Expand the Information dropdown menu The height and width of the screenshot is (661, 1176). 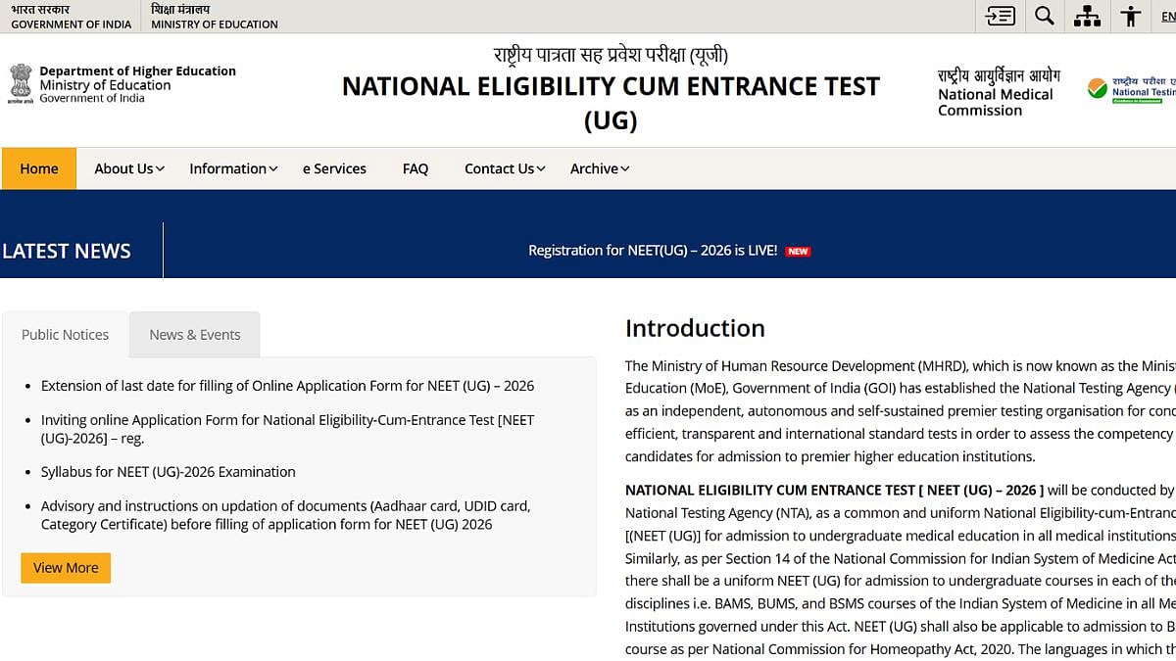(233, 168)
